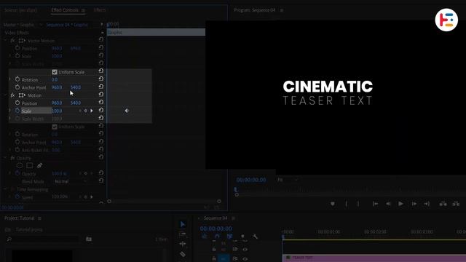Click Sequence 04 * Graphic link

(67, 25)
